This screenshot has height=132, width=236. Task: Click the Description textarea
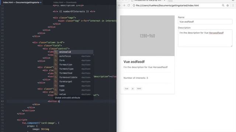[x=205, y=38]
